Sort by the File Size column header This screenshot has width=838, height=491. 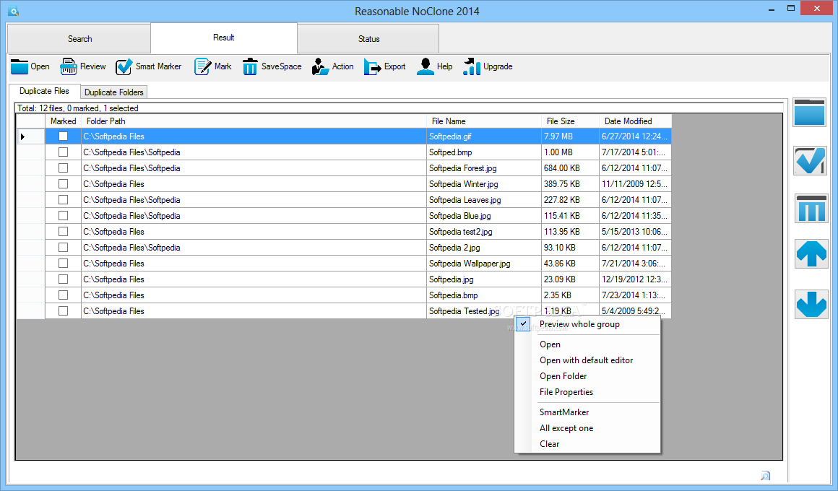pyautogui.click(x=570, y=121)
